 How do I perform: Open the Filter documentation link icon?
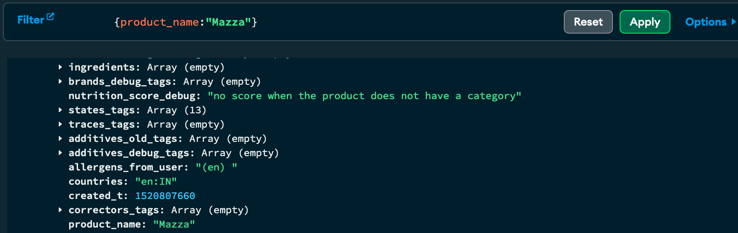(50, 17)
